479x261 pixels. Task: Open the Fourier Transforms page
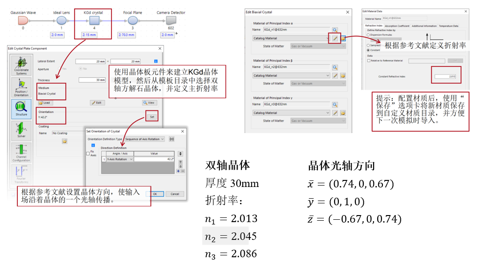click(x=21, y=174)
